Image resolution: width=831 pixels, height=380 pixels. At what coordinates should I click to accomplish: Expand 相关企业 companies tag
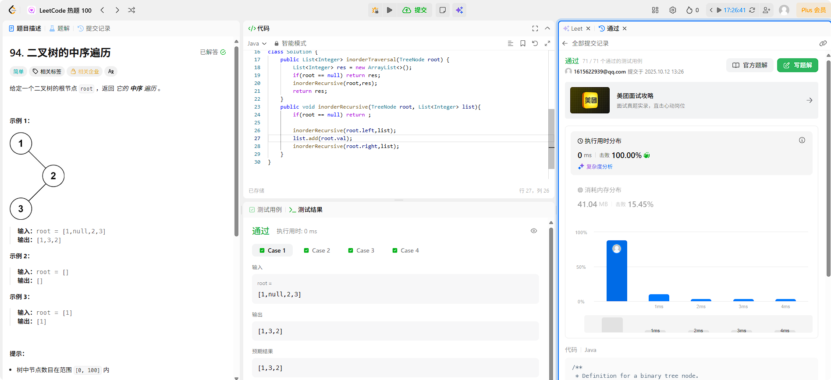click(85, 71)
